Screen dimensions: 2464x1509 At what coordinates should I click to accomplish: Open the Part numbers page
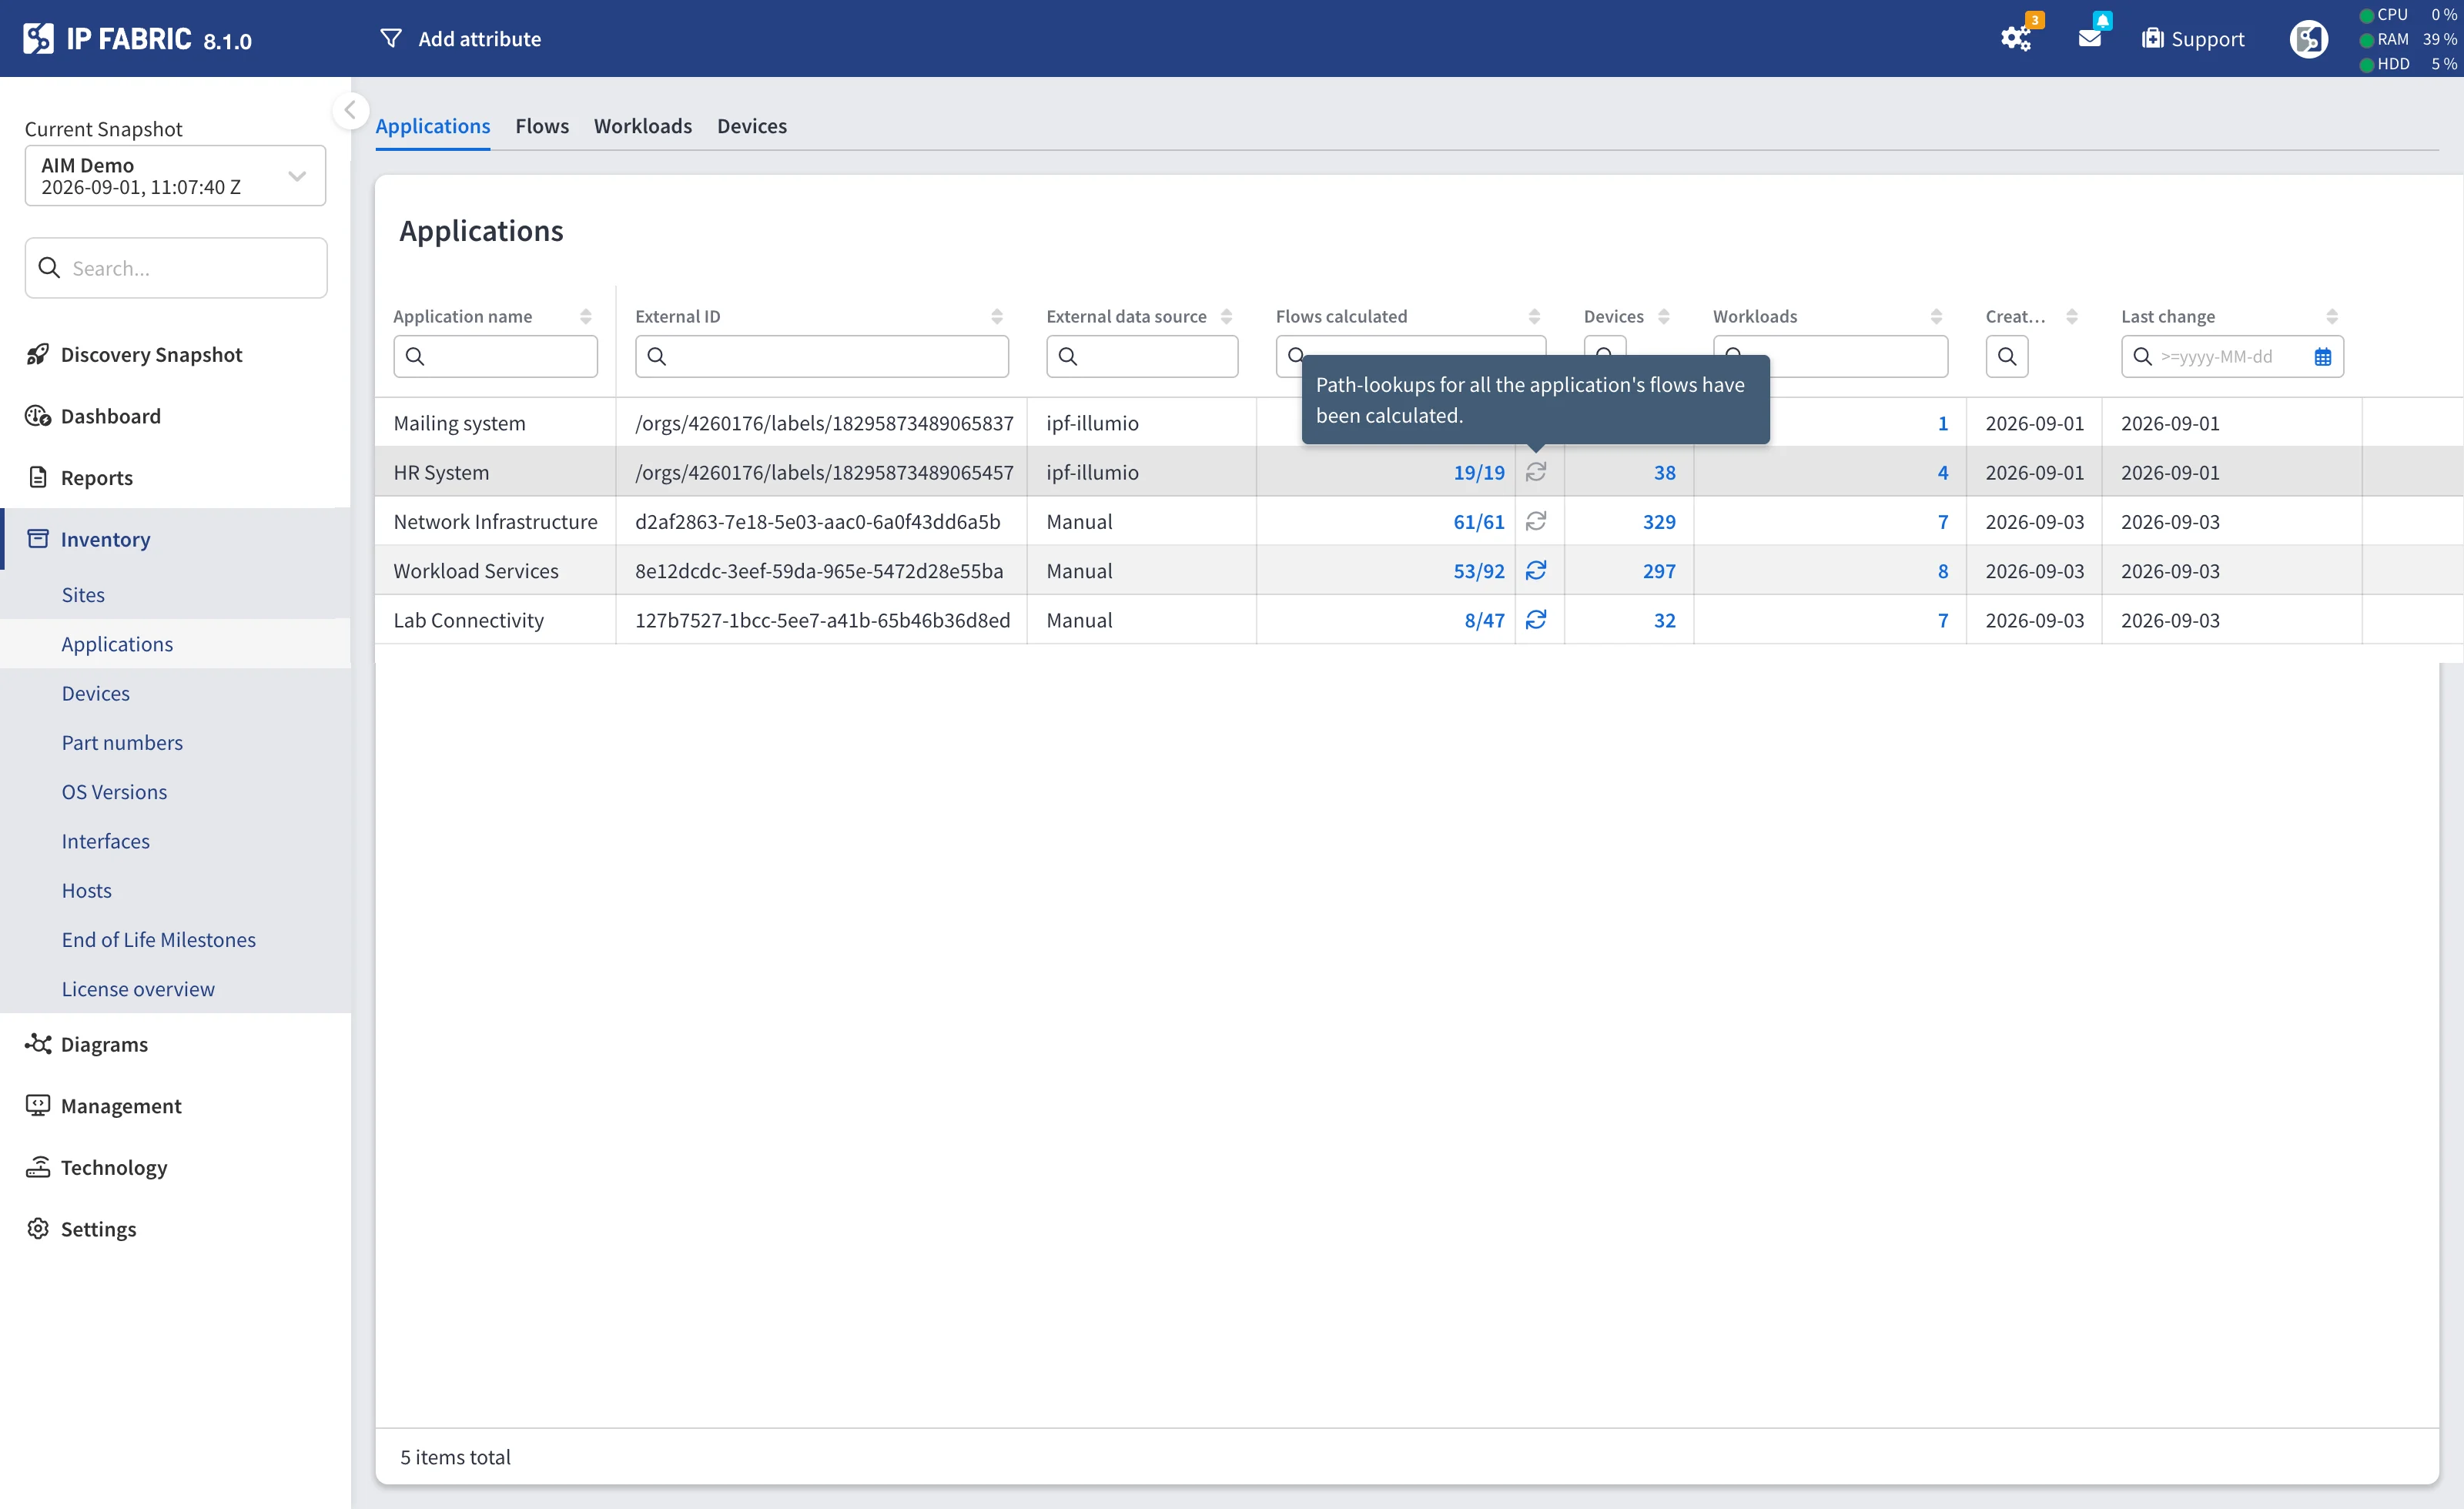point(122,742)
